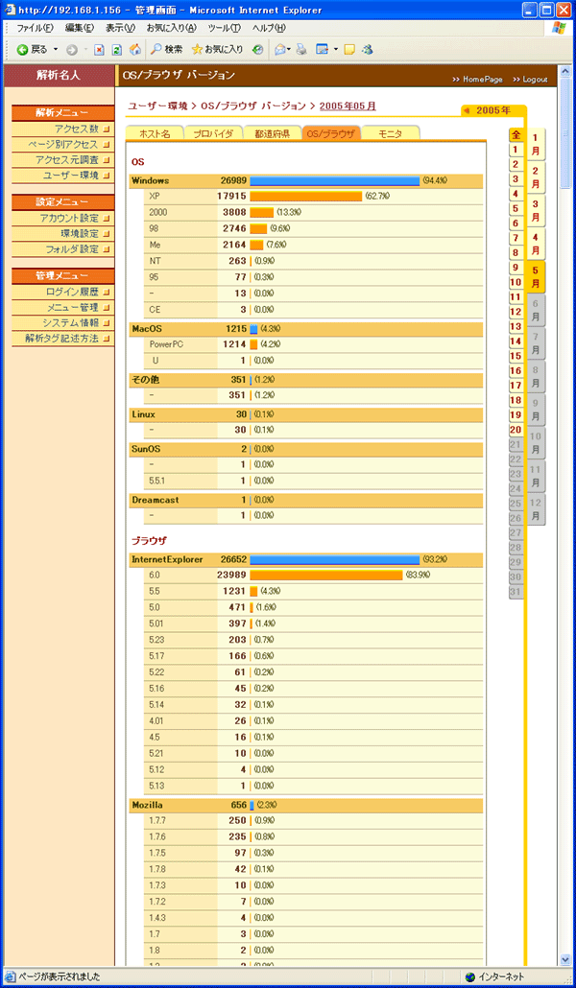Click the Stop loading icon

click(x=99, y=49)
